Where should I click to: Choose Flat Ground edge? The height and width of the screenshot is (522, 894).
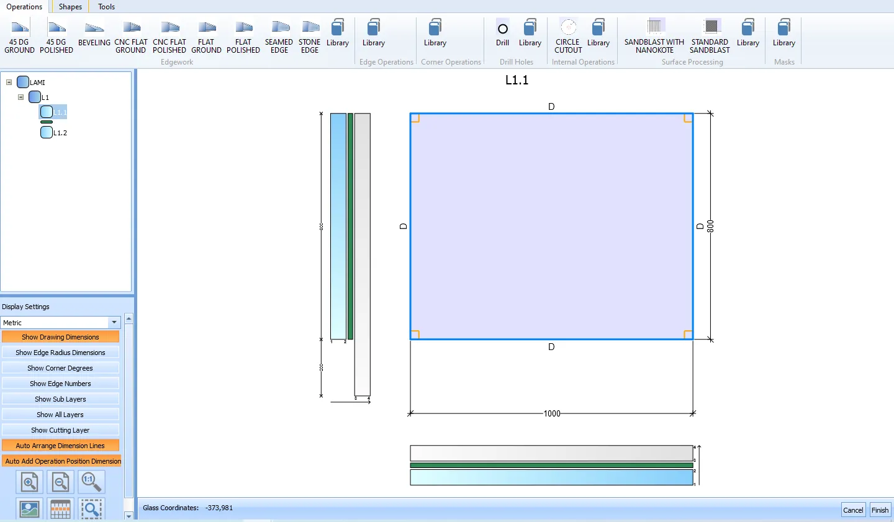(x=206, y=37)
